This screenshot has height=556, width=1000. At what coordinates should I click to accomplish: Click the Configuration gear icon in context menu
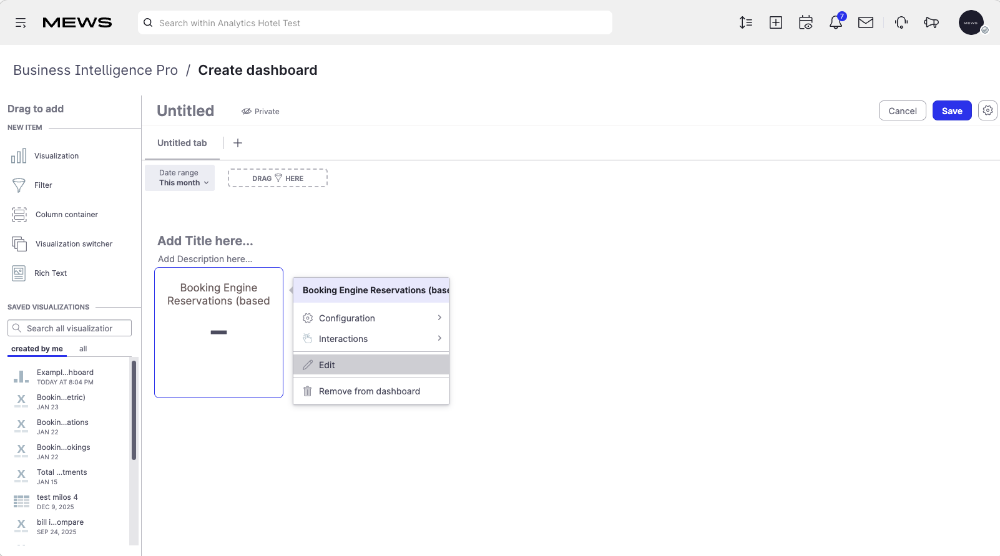pyautogui.click(x=308, y=318)
